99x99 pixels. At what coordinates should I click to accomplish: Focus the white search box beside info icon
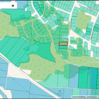(5, 6)
